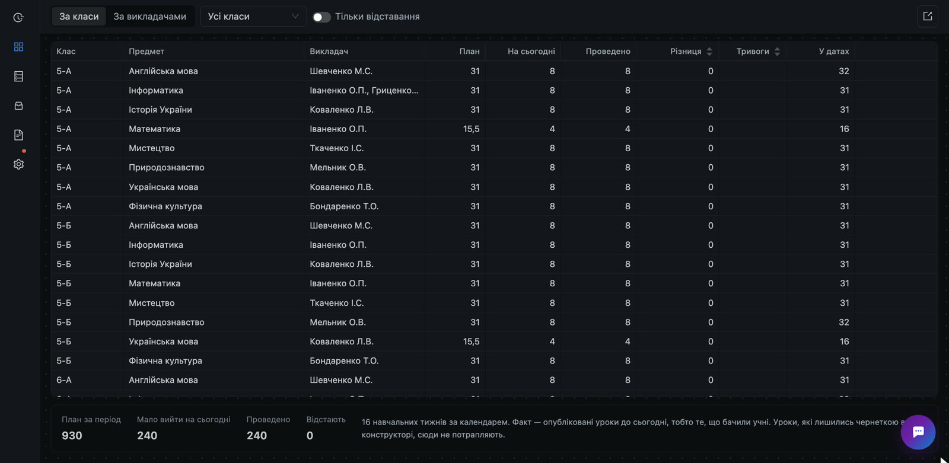
Task: Open the document report icon in sidebar
Action: pyautogui.click(x=18, y=135)
